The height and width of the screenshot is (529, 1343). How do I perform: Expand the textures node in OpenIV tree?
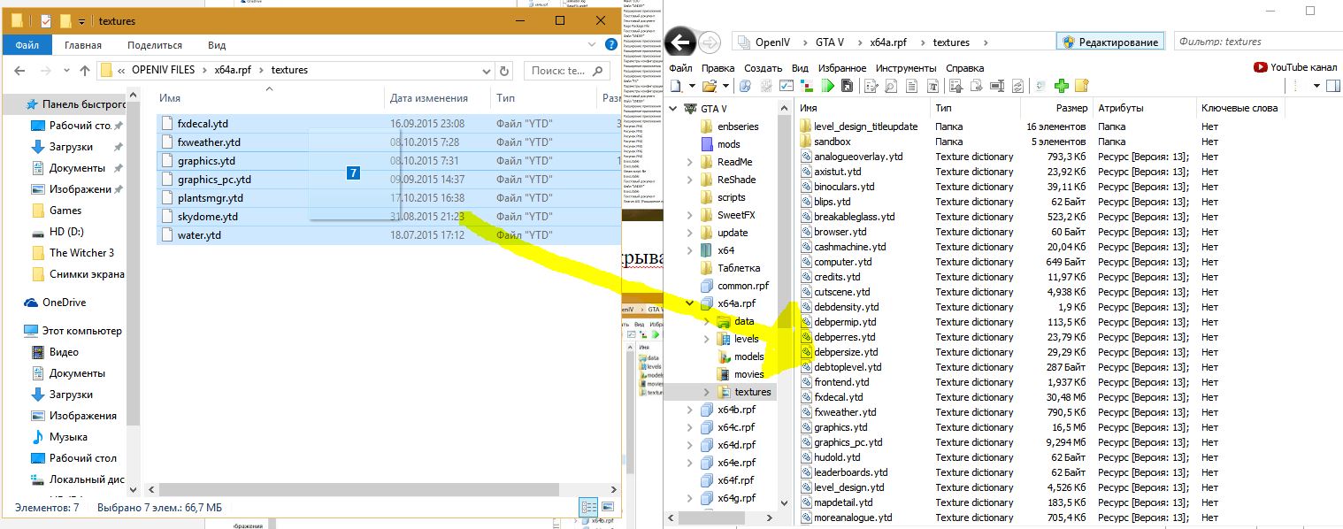tap(706, 392)
